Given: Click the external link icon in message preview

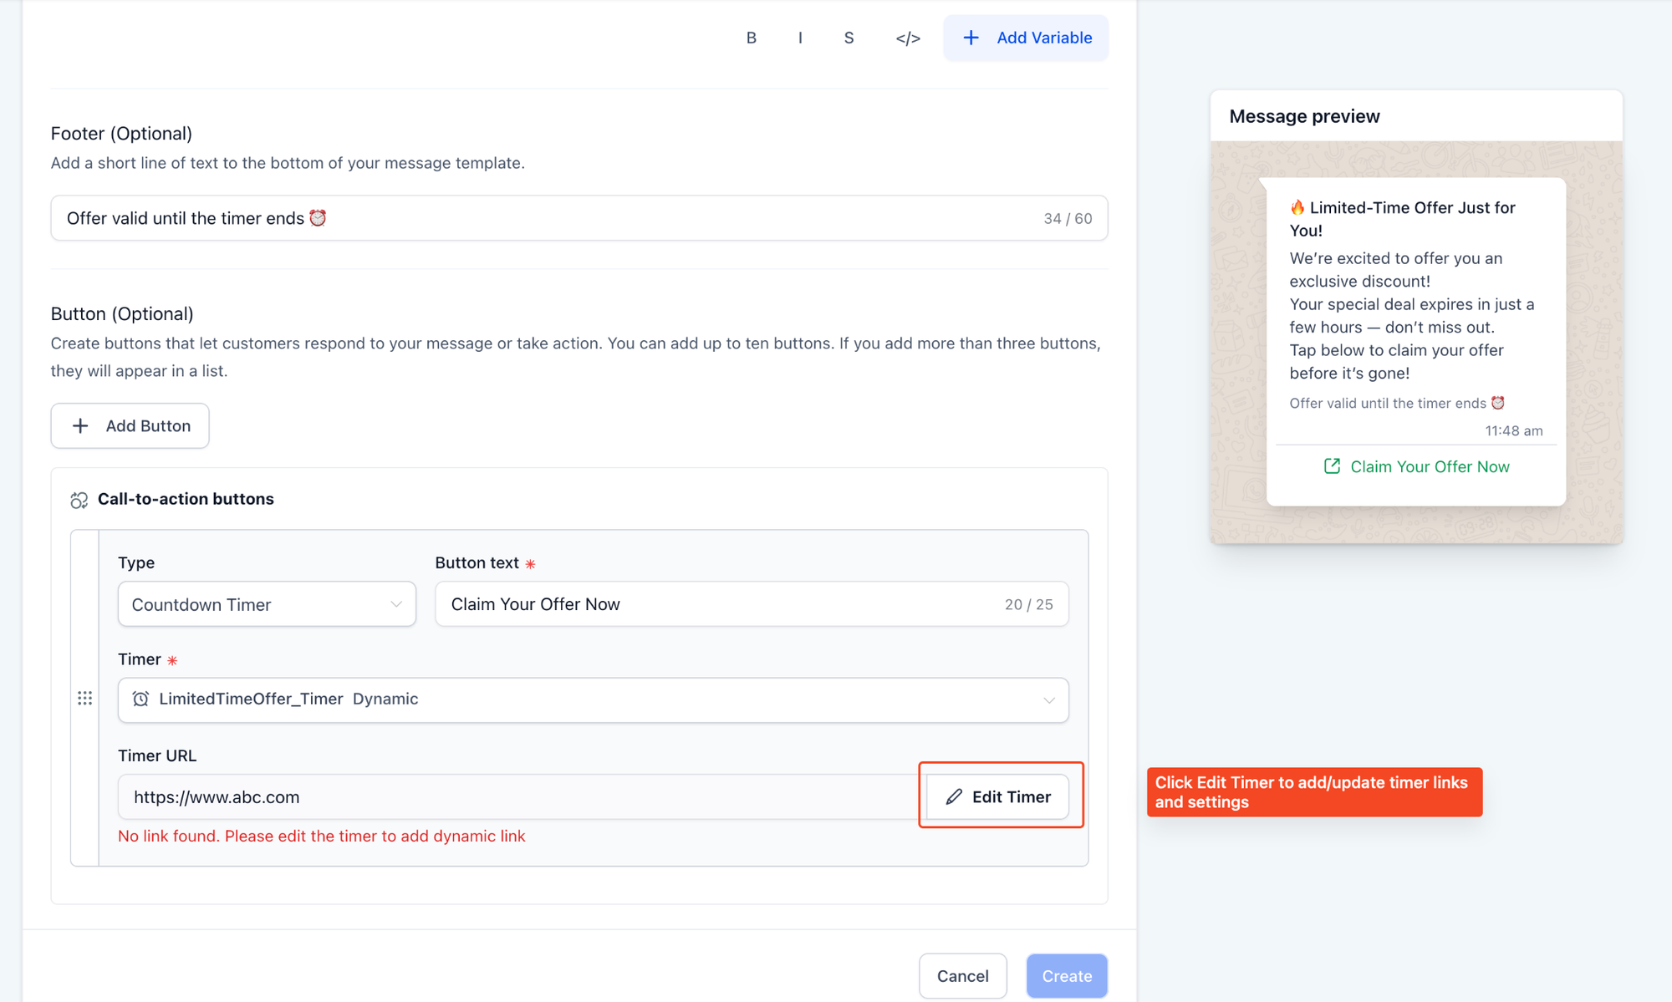Looking at the screenshot, I should point(1332,466).
